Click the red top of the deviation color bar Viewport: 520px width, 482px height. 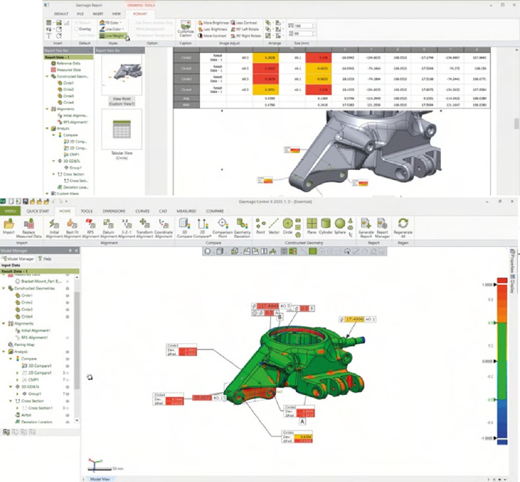(x=502, y=281)
